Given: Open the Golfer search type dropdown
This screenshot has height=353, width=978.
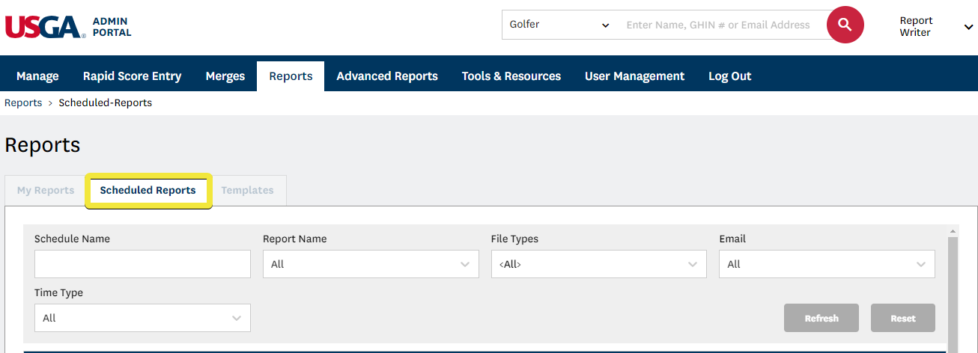Looking at the screenshot, I should [559, 25].
